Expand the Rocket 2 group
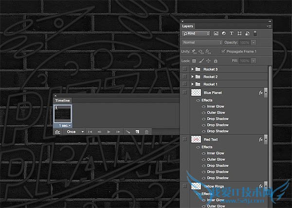292x208 pixels. pyautogui.click(x=193, y=77)
